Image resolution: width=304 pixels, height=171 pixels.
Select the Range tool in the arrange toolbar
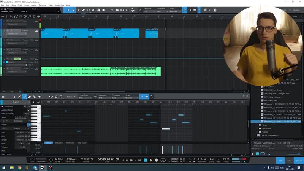point(74,10)
